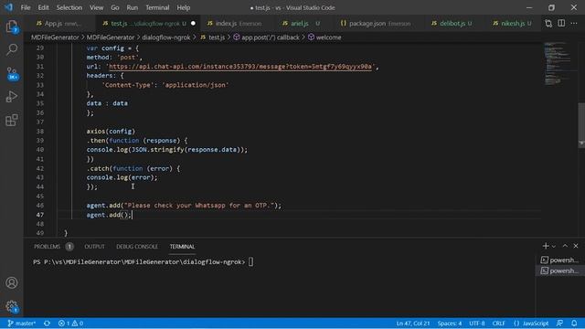Open the notifications bell

(574, 324)
